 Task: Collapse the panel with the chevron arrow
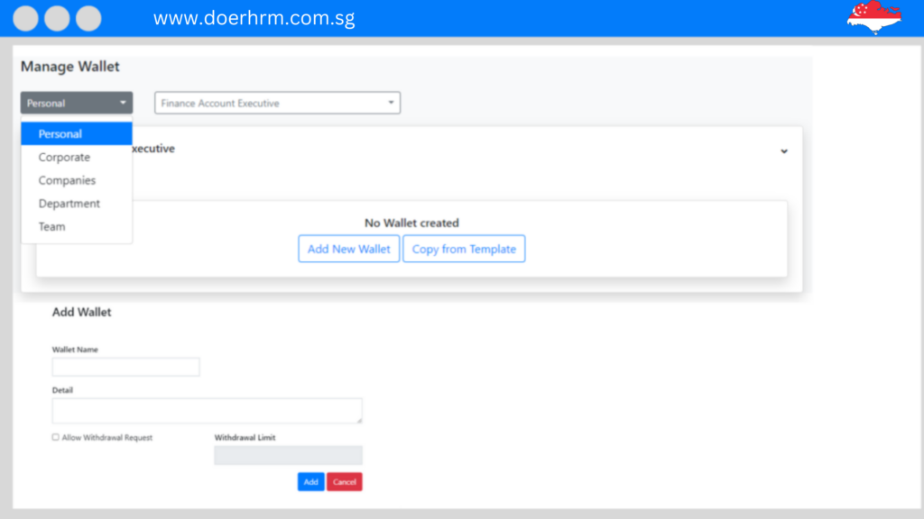pyautogui.click(x=784, y=151)
